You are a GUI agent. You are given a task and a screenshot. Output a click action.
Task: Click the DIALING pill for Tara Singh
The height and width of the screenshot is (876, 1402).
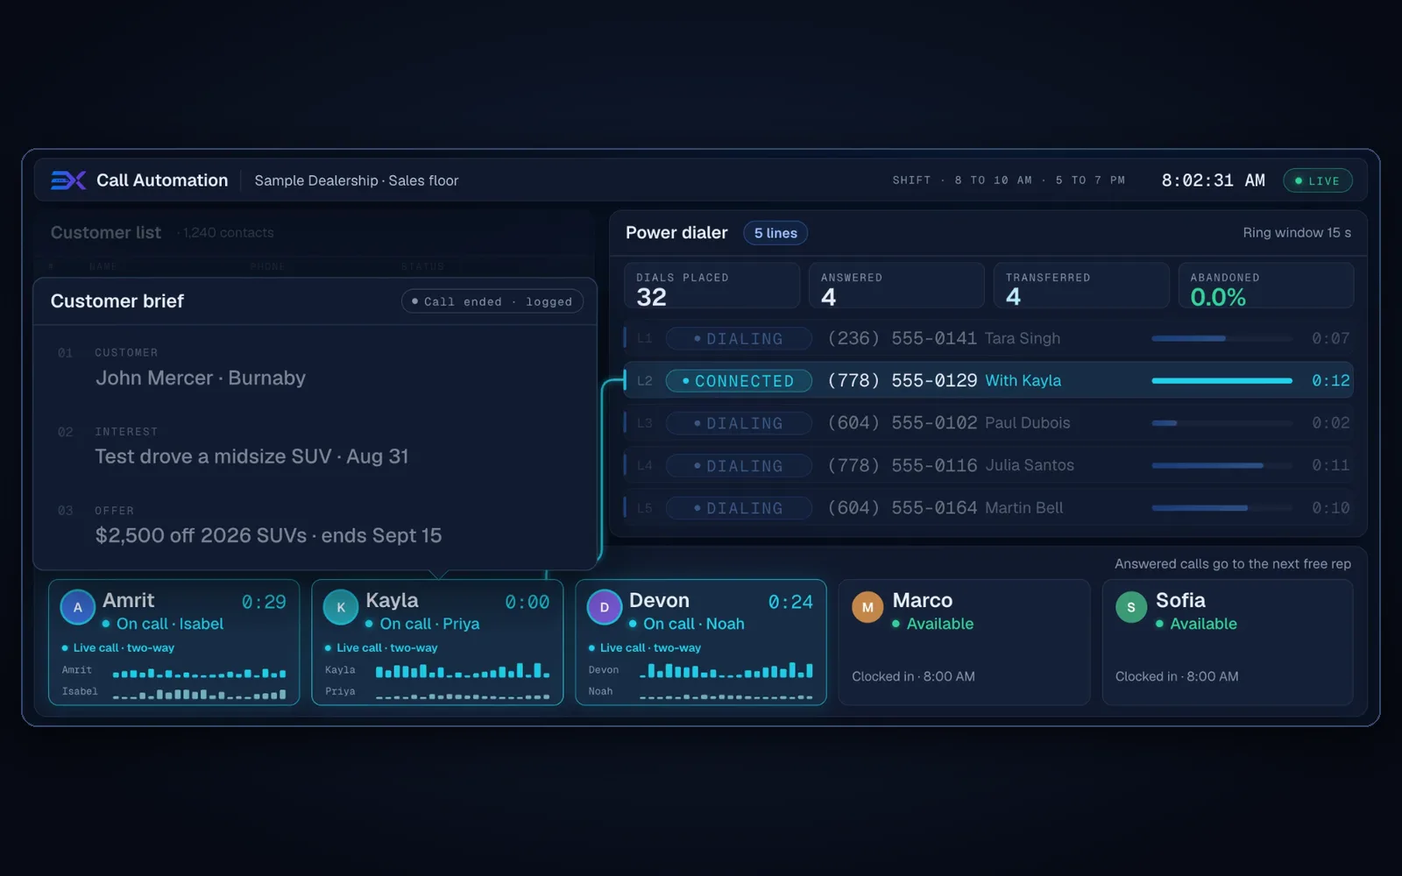point(739,338)
